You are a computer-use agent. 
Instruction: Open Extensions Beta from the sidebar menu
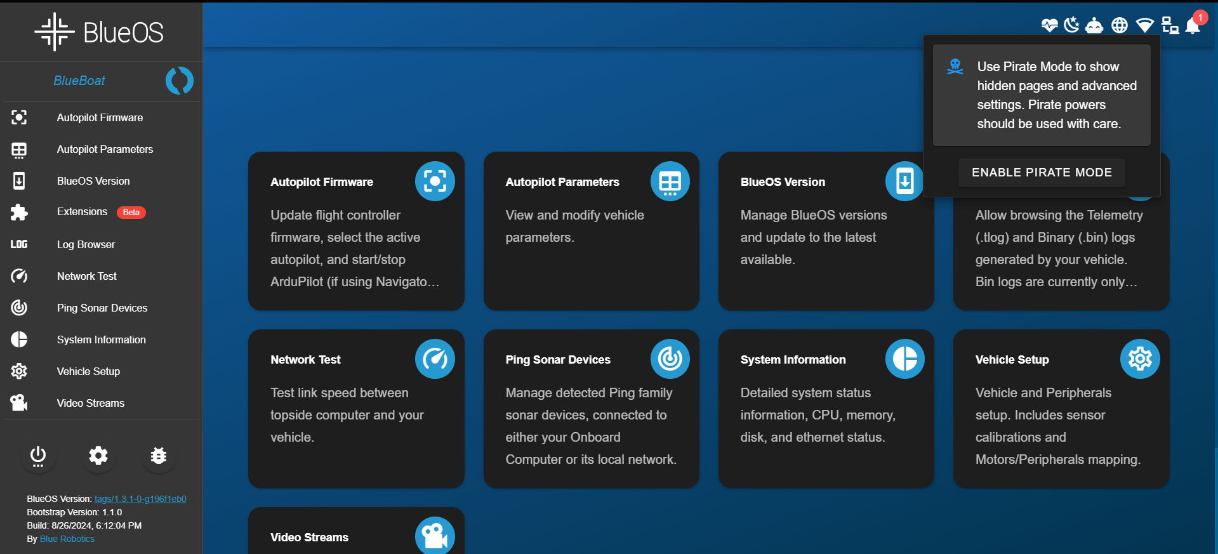point(102,212)
